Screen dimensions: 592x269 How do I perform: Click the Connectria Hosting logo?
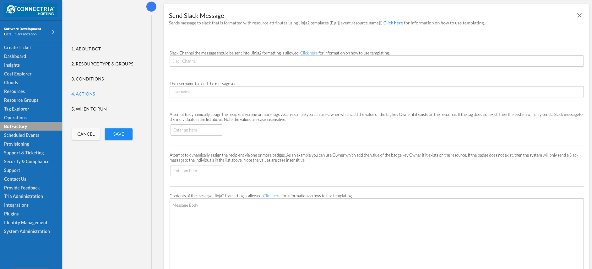click(x=30, y=10)
